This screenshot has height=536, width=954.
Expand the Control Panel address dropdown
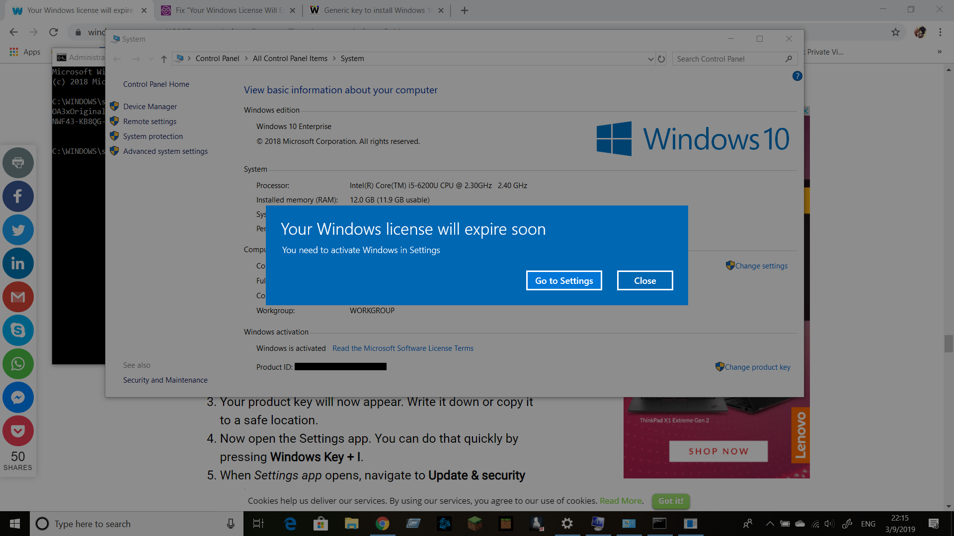(x=650, y=59)
